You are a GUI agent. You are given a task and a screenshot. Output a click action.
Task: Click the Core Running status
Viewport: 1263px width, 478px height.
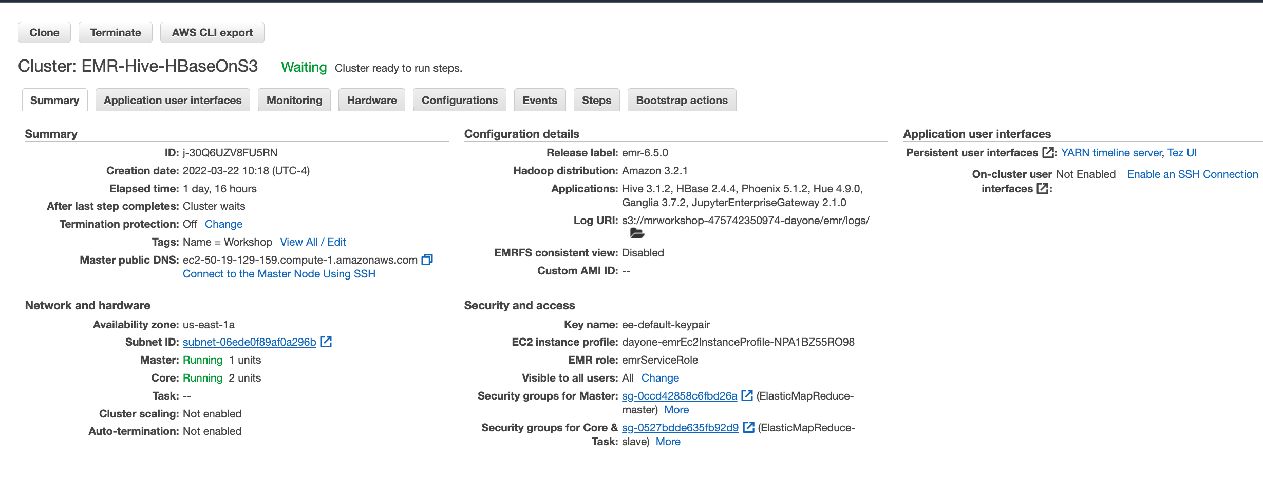[203, 378]
